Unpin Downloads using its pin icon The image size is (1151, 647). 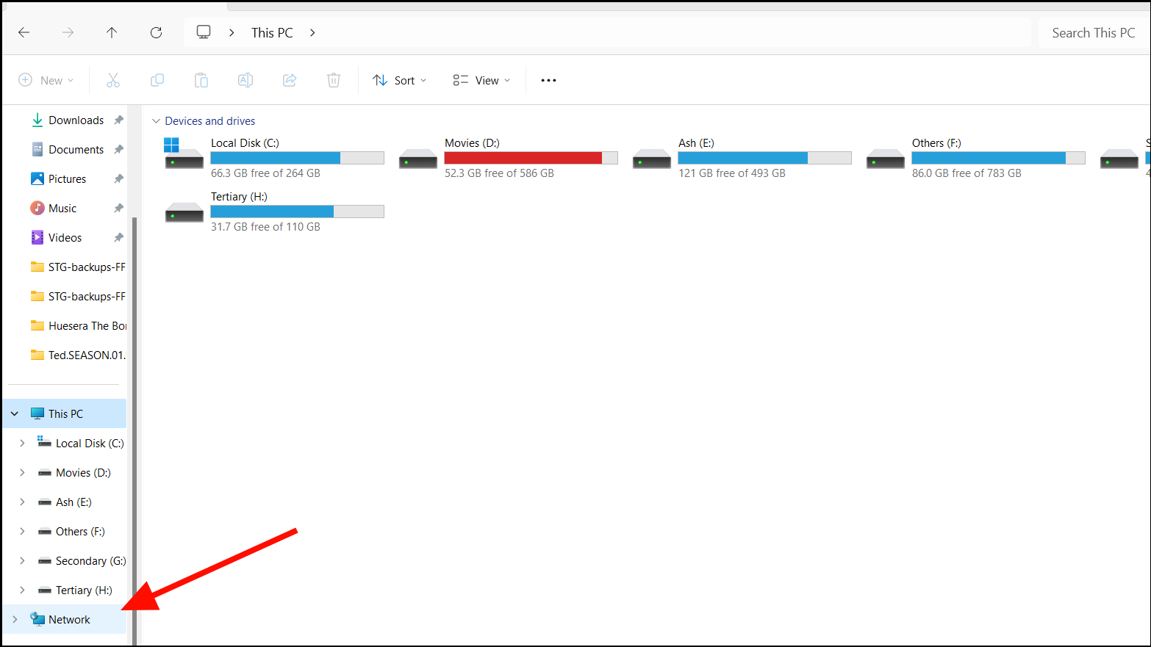(118, 120)
